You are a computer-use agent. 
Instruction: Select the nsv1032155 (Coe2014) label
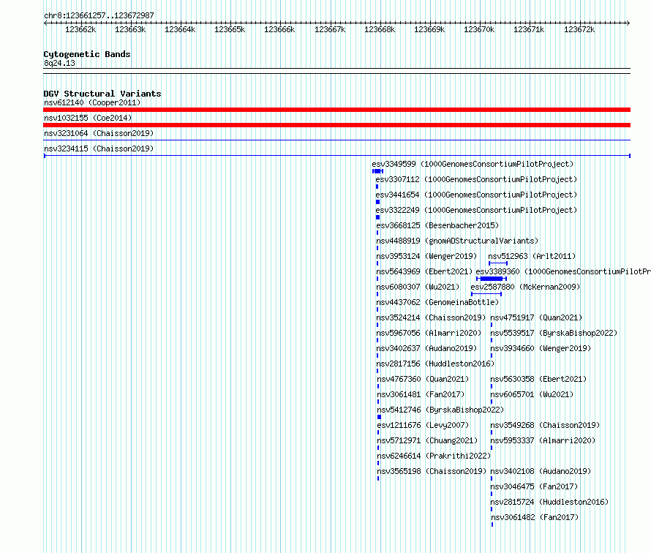[x=88, y=118]
